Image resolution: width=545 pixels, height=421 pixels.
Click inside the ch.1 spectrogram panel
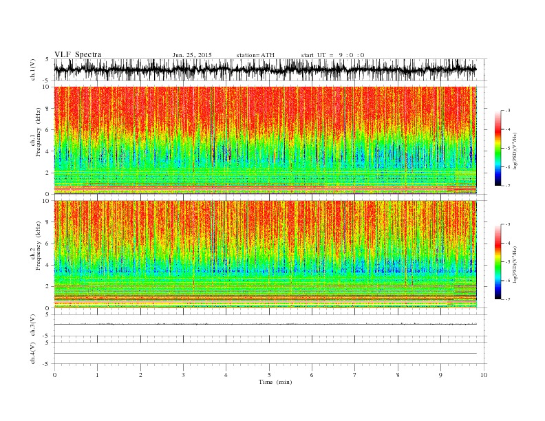point(265,140)
